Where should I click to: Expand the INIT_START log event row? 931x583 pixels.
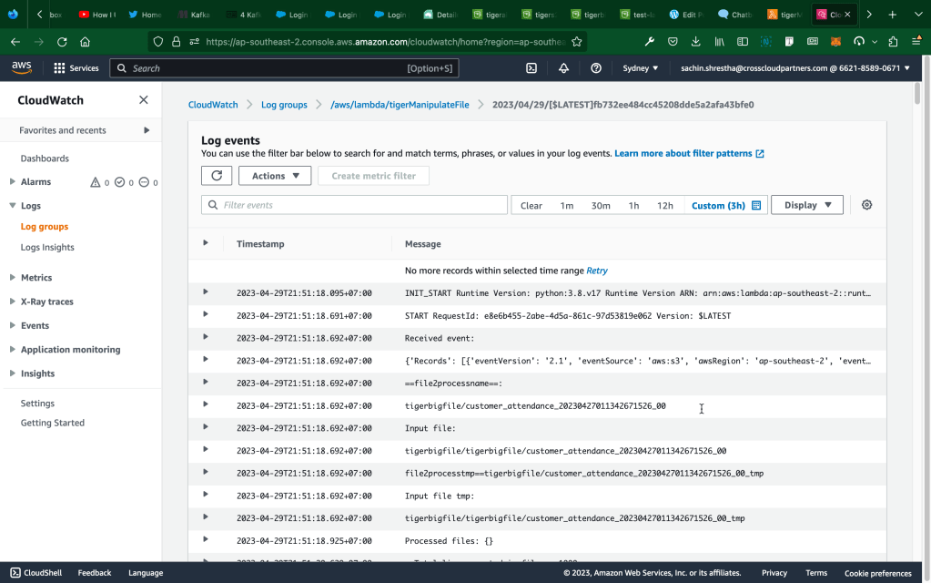click(206, 291)
